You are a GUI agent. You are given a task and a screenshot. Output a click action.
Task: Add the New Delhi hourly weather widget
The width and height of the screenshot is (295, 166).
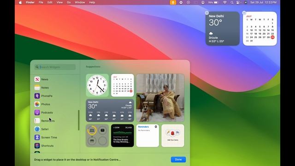(x=110, y=111)
